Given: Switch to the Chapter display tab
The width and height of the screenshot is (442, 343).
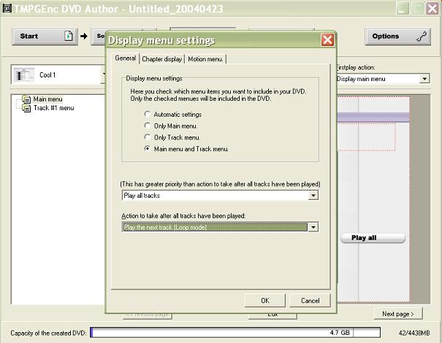Looking at the screenshot, I should pyautogui.click(x=161, y=59).
